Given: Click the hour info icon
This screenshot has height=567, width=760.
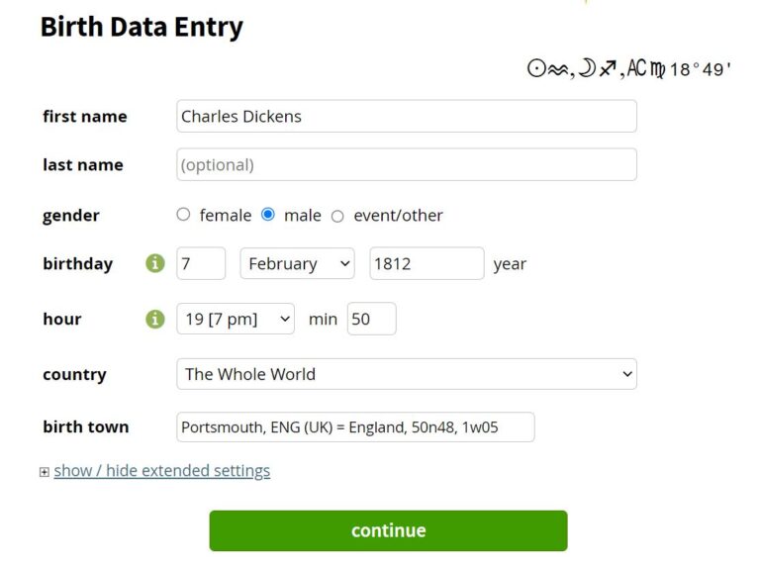Looking at the screenshot, I should [155, 320].
